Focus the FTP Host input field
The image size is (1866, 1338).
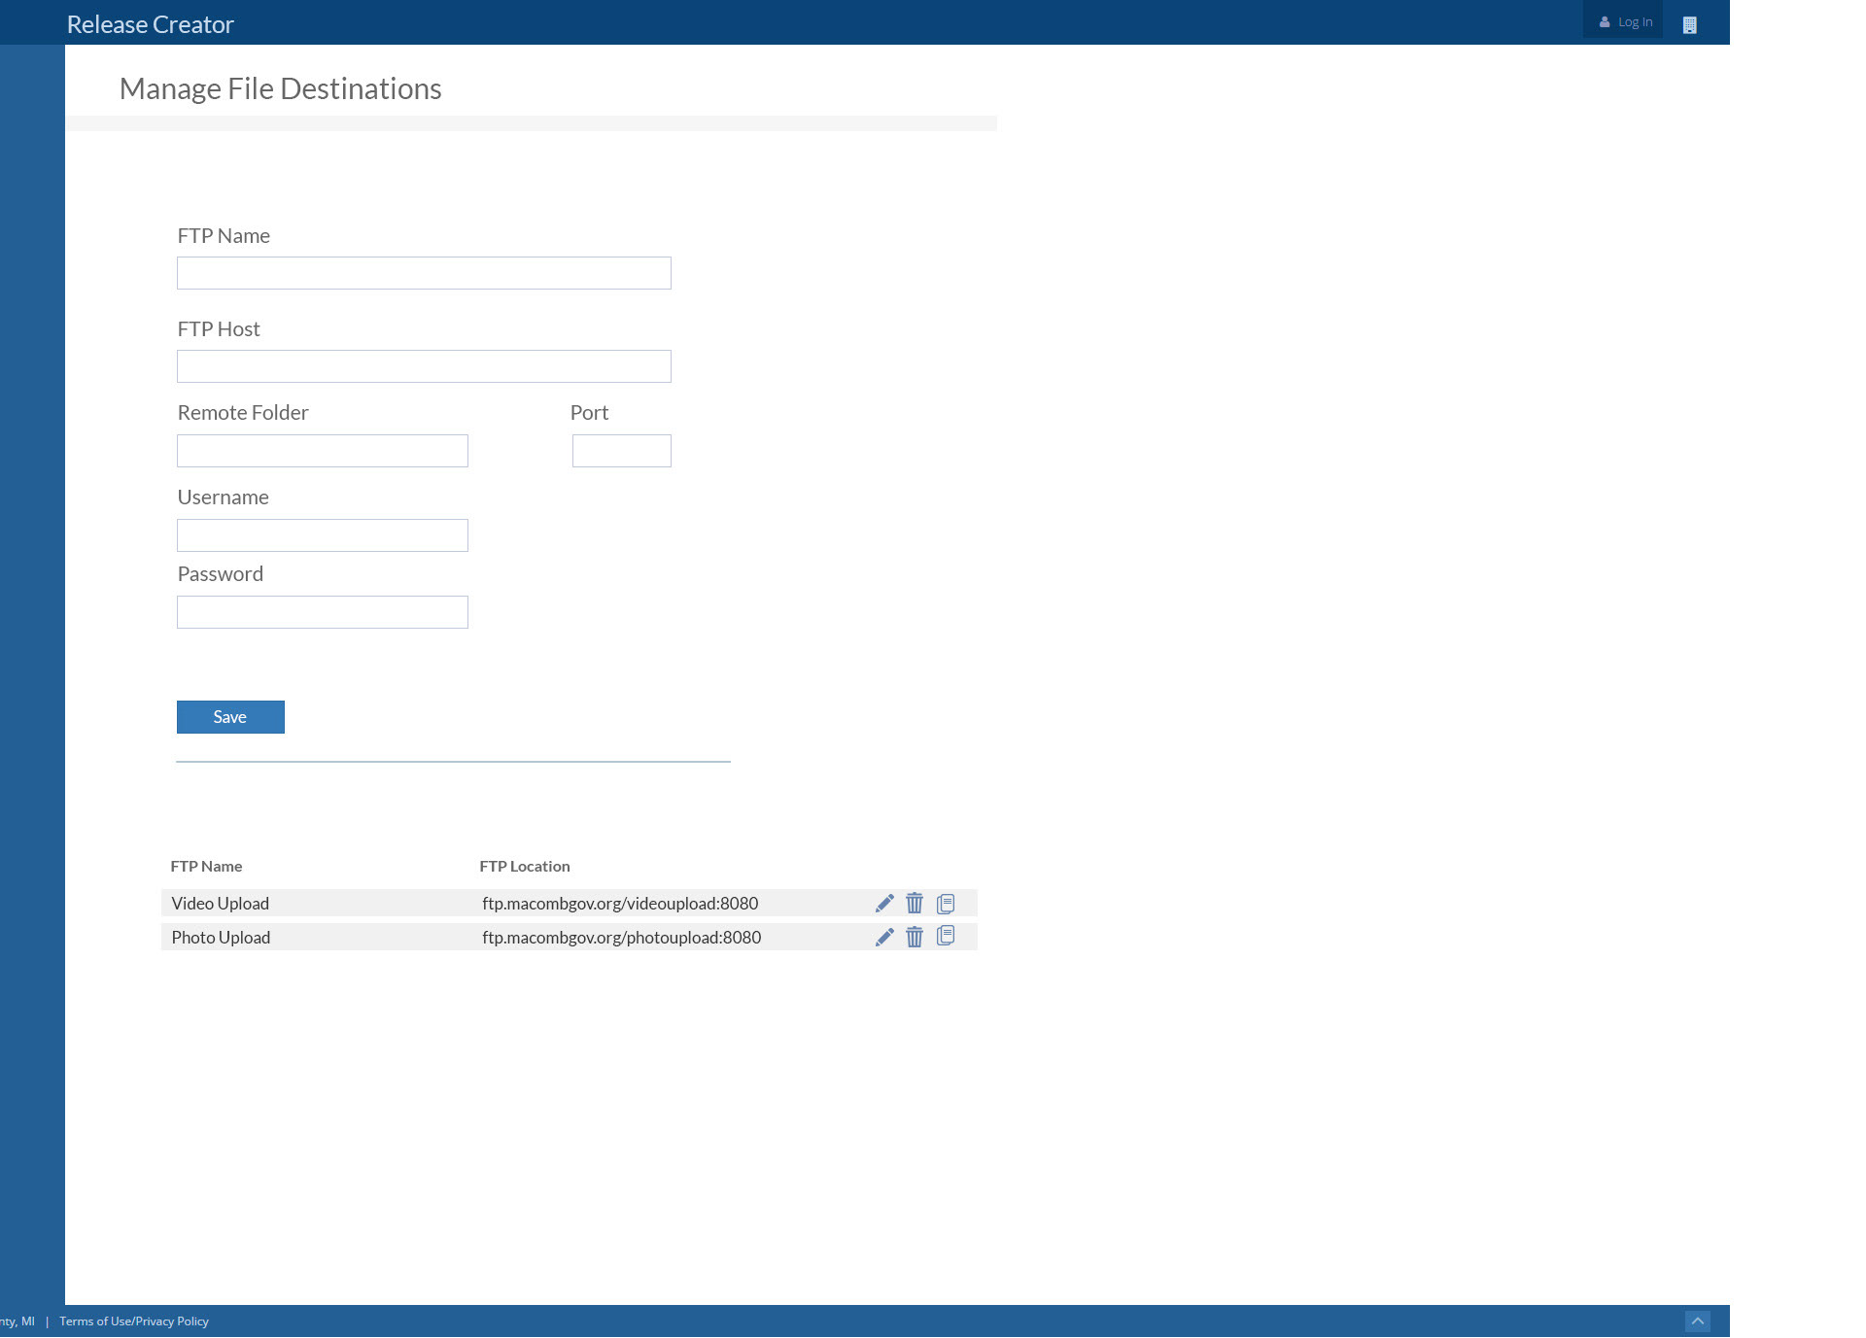click(x=424, y=366)
